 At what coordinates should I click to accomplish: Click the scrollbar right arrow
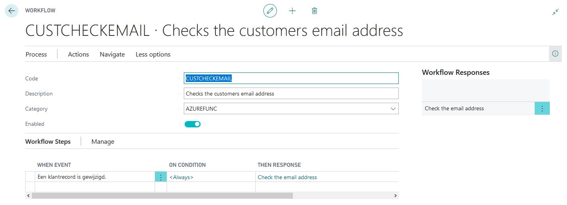click(395, 196)
